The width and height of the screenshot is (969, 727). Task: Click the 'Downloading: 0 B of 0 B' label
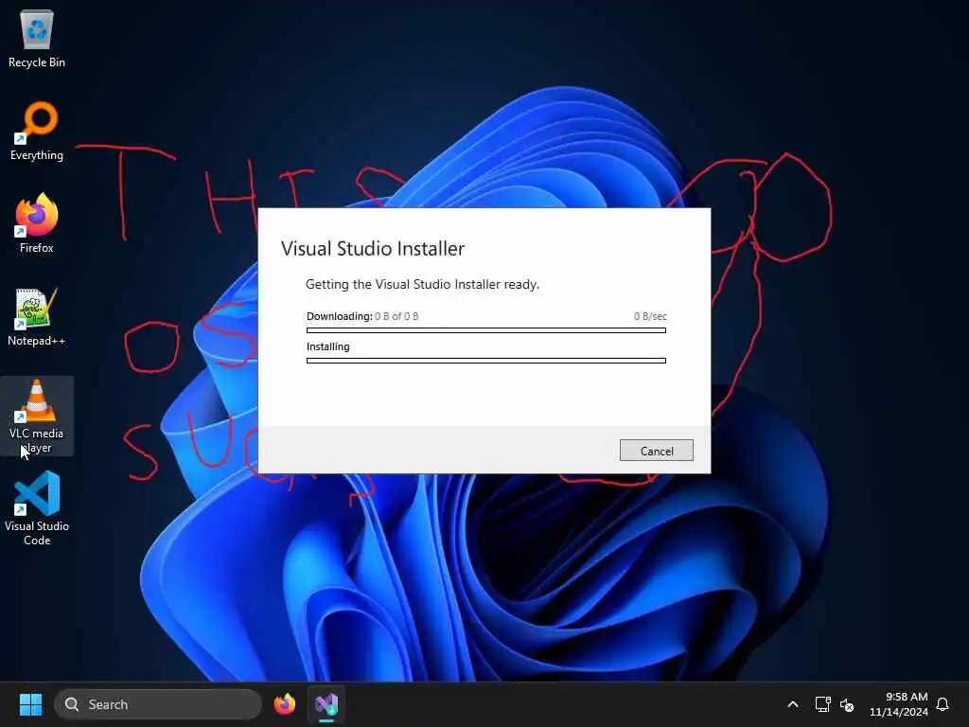362,316
